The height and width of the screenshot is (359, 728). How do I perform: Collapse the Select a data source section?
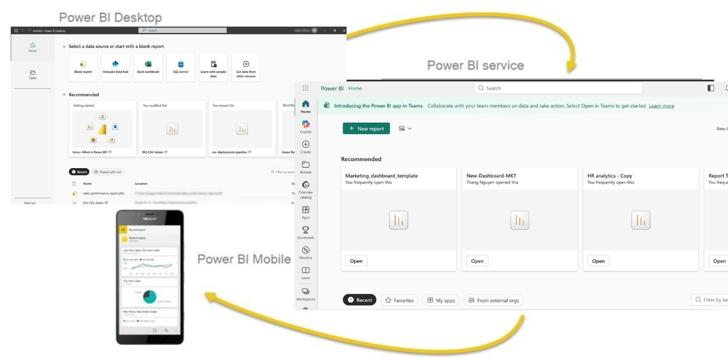pos(64,46)
